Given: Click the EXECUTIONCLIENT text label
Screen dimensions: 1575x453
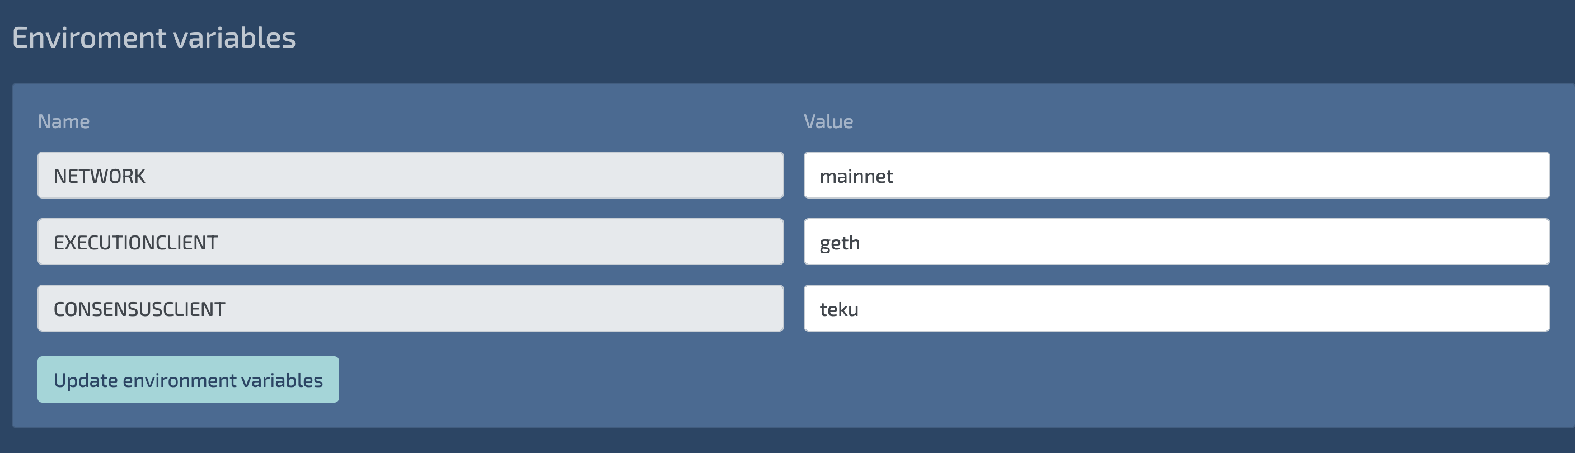Looking at the screenshot, I should tap(135, 243).
